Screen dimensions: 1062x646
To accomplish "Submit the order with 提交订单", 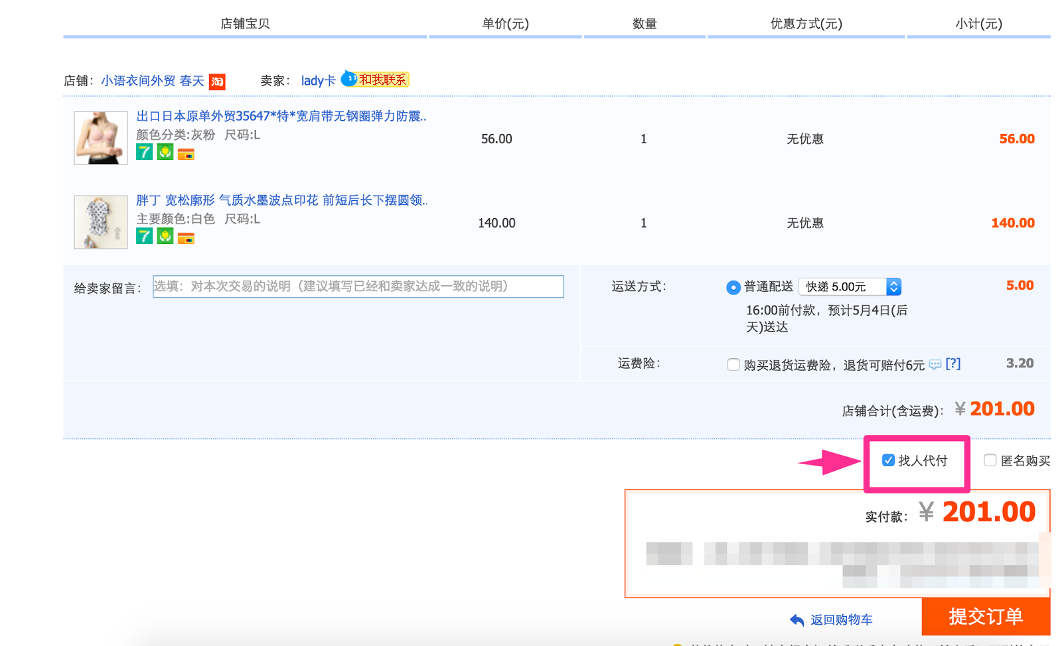I will (x=986, y=617).
